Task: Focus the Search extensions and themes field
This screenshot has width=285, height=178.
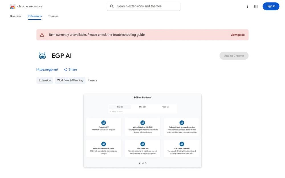Action: tap(144, 6)
